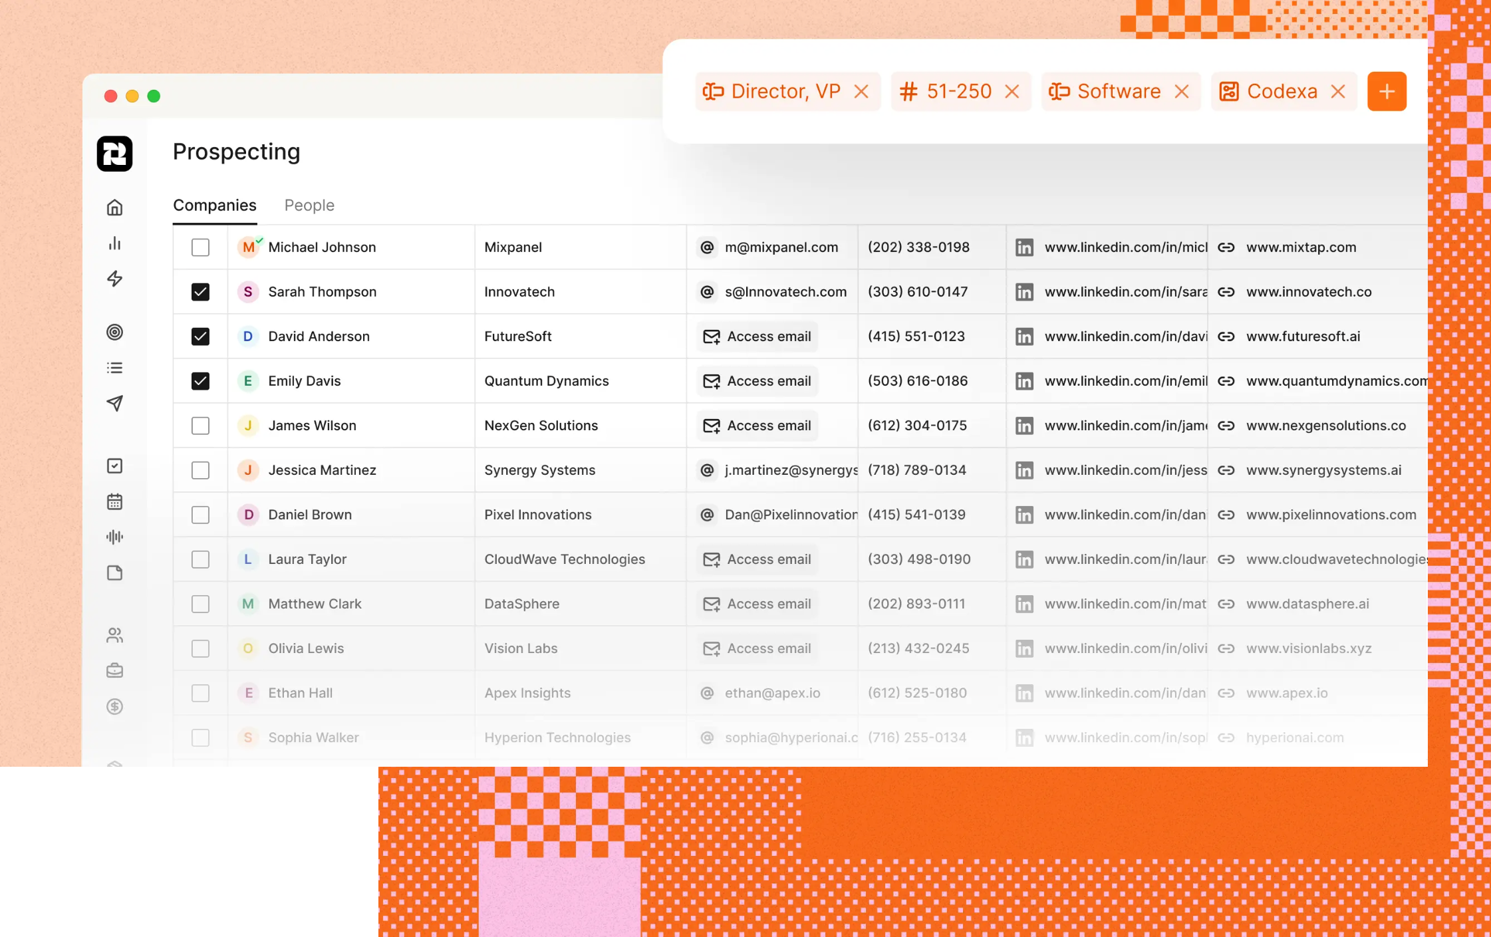This screenshot has height=937, width=1491.
Task: Open www.futuresoft.ai website link
Action: [1303, 336]
